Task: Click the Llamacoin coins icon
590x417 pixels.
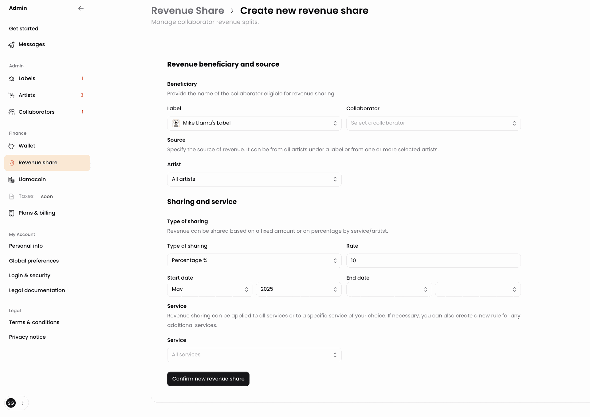Action: click(11, 179)
